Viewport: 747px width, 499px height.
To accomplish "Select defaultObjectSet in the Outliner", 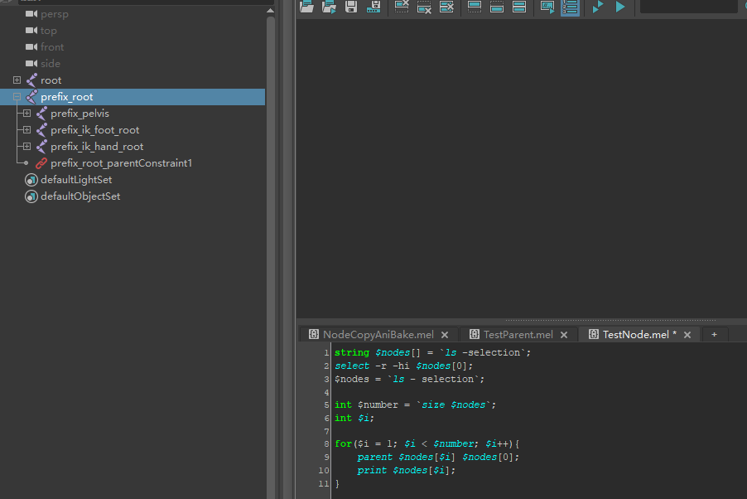I will [80, 196].
